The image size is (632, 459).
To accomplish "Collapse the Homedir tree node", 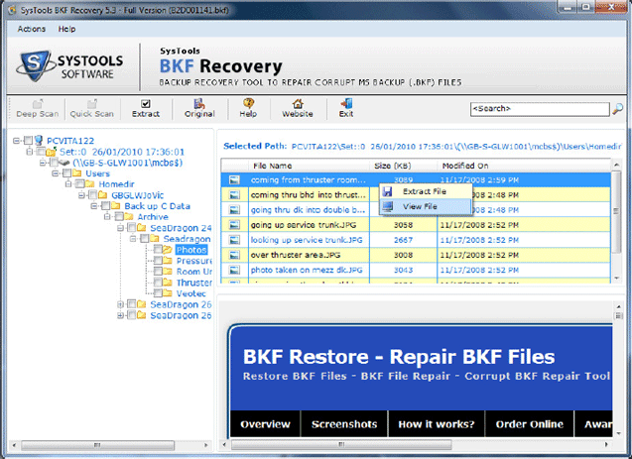I will tap(68, 184).
